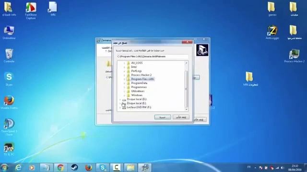Screen dimensions: 307x172
Task: Click the folder tree scrollbar up arrow
Action: point(186,63)
